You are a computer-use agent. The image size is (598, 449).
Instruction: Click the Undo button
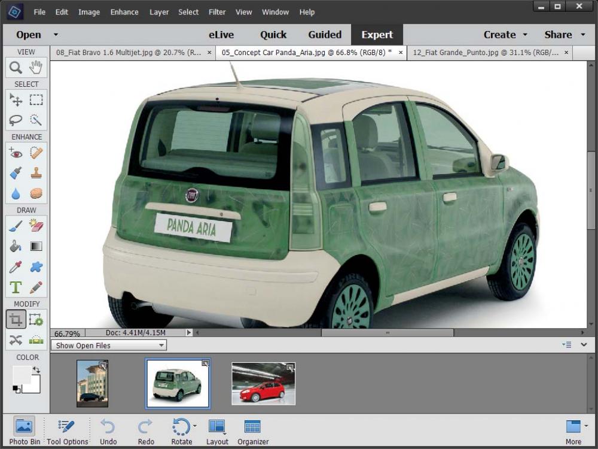[x=108, y=431]
